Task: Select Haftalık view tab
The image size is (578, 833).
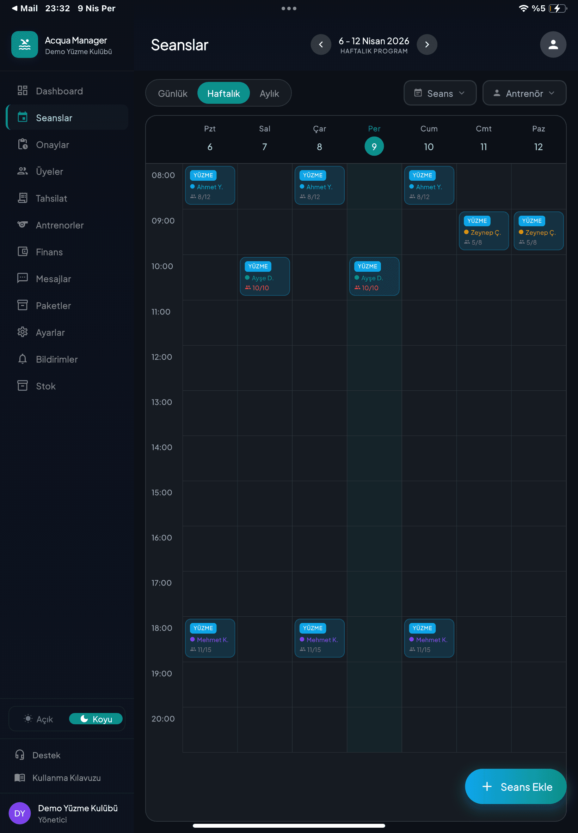Action: point(223,94)
